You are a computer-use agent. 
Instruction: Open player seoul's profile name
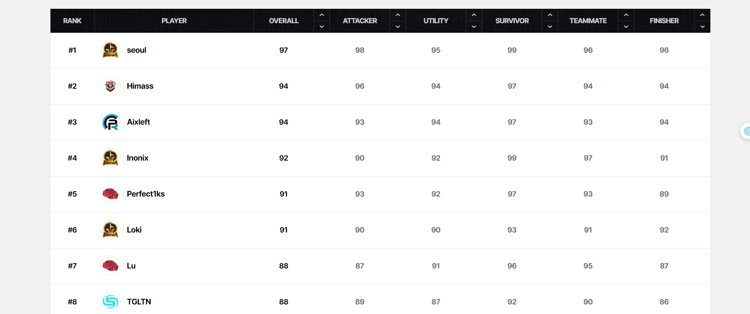pos(137,50)
